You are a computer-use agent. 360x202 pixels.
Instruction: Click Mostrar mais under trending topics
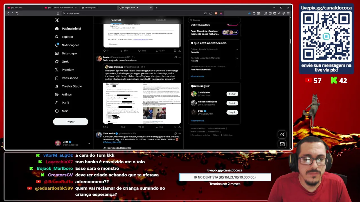(x=197, y=76)
